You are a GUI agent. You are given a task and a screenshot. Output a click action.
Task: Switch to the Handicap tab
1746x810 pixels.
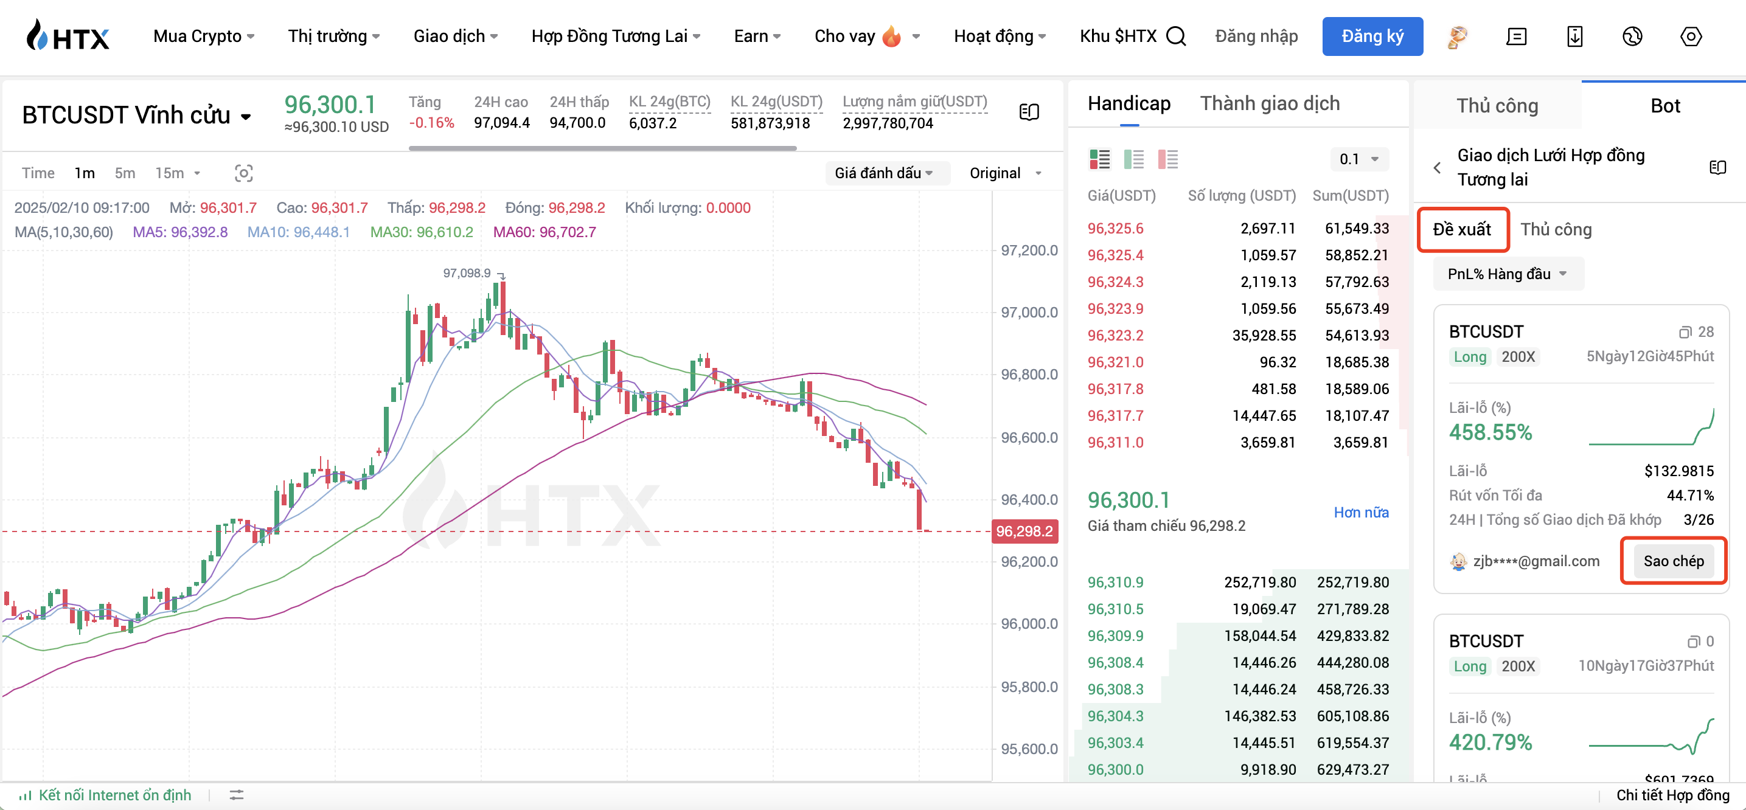coord(1129,103)
